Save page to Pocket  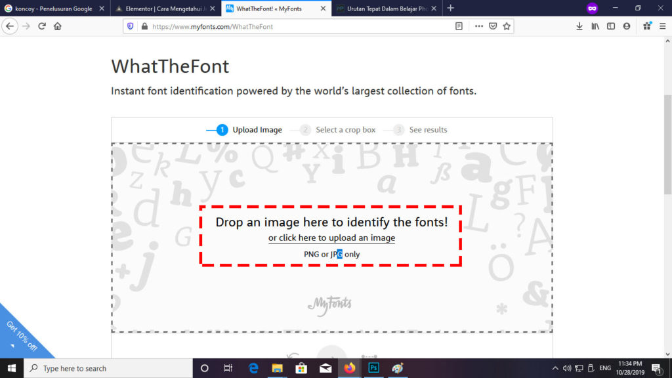point(493,26)
